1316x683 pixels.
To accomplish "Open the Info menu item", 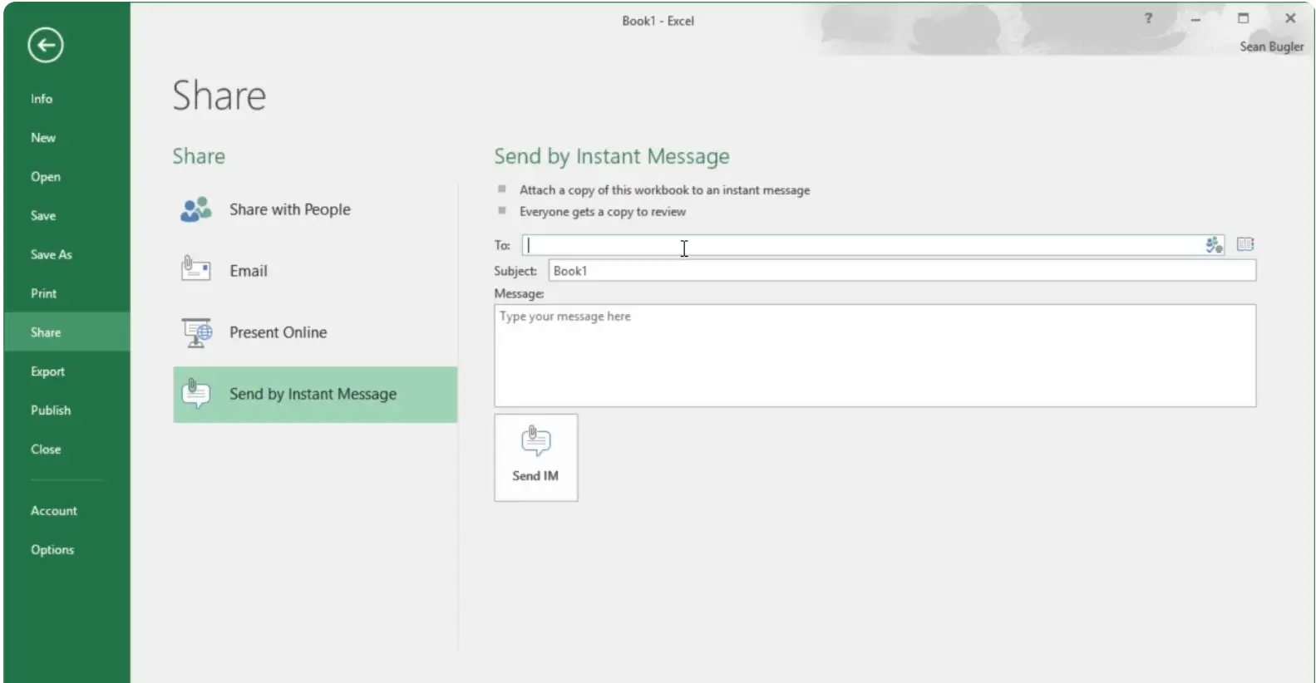I will tap(42, 99).
